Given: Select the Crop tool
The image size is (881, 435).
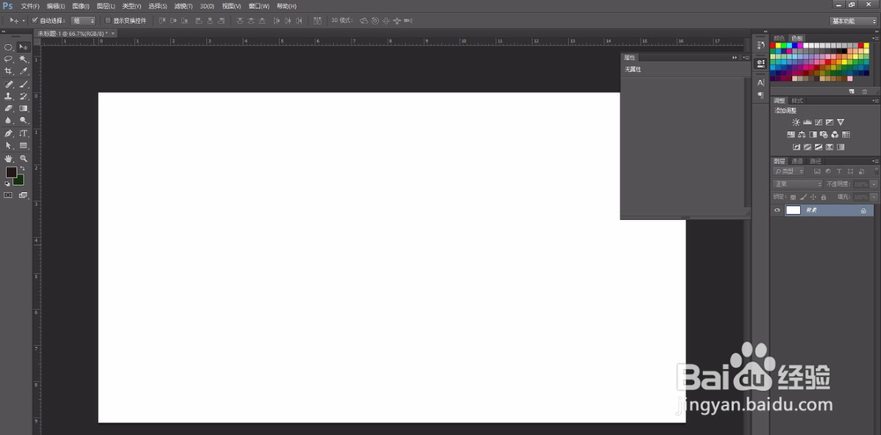Looking at the screenshot, I should (9, 71).
